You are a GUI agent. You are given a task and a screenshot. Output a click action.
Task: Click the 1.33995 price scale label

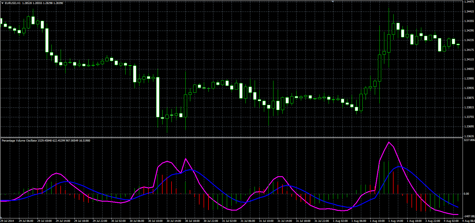pos(469,79)
